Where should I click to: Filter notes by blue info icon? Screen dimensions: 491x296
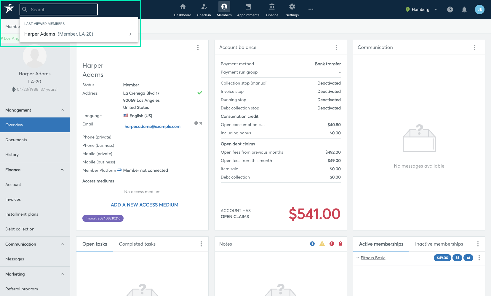(312, 244)
